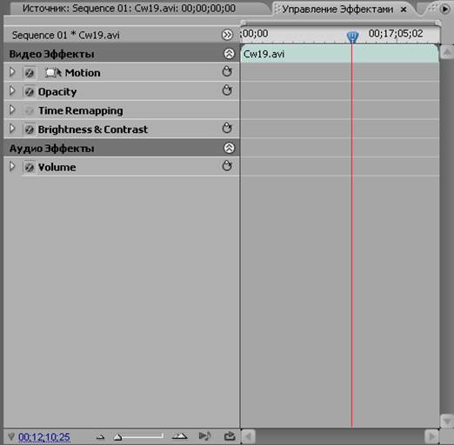The height and width of the screenshot is (445, 454).
Task: Click the export/send icon at bottom
Action: (230, 435)
